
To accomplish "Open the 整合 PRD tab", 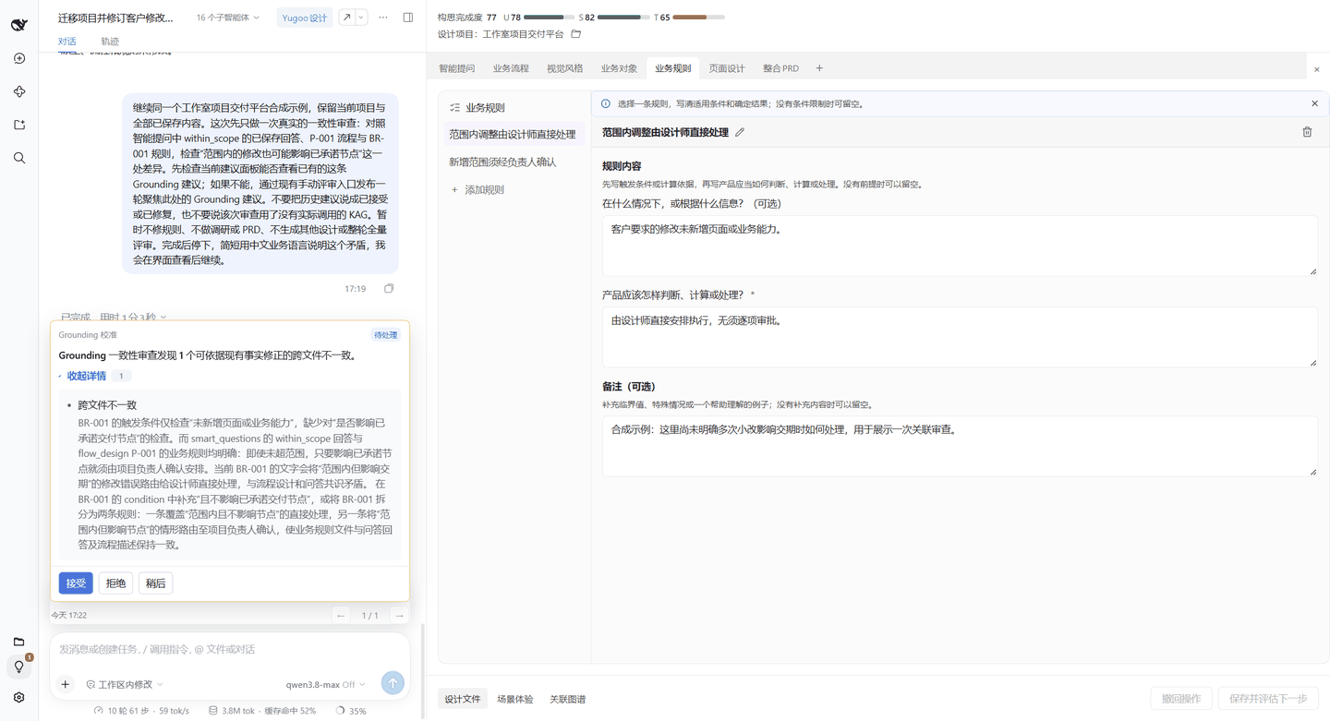I will click(x=780, y=68).
